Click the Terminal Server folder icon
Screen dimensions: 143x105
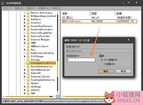click(x=28, y=77)
